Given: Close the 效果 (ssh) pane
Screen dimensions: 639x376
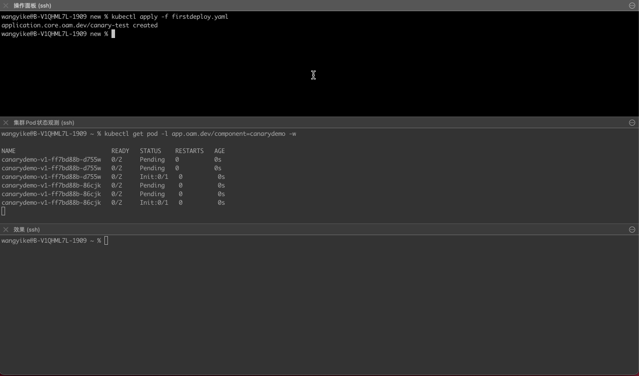Looking at the screenshot, I should click(6, 230).
